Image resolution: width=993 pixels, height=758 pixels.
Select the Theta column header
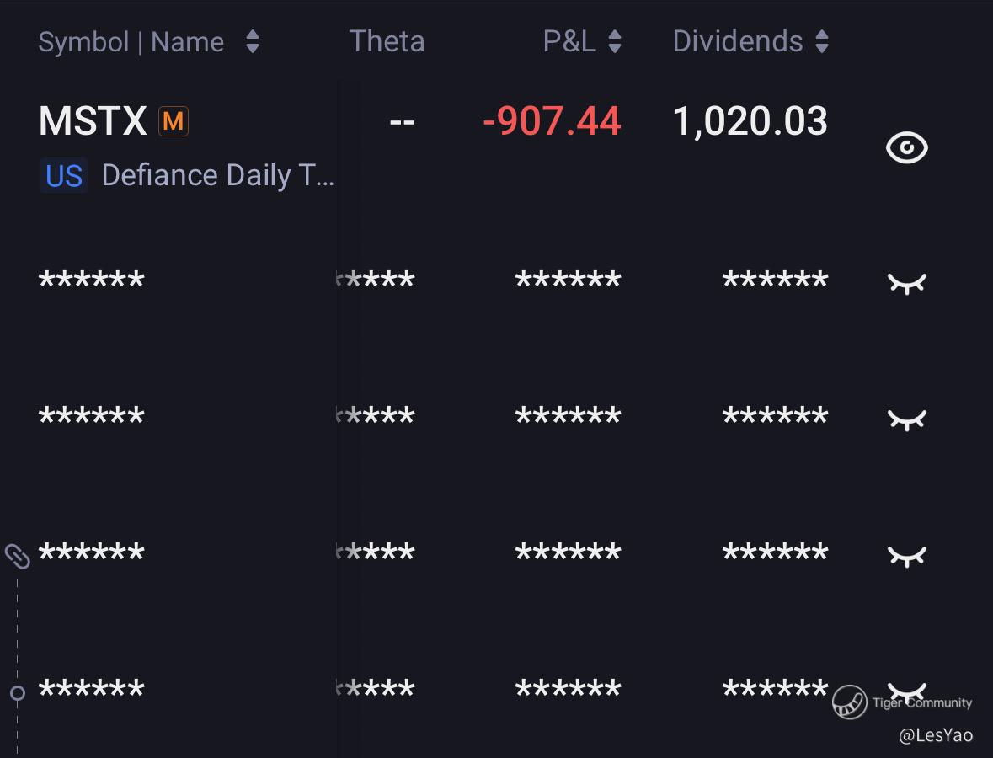pos(387,42)
